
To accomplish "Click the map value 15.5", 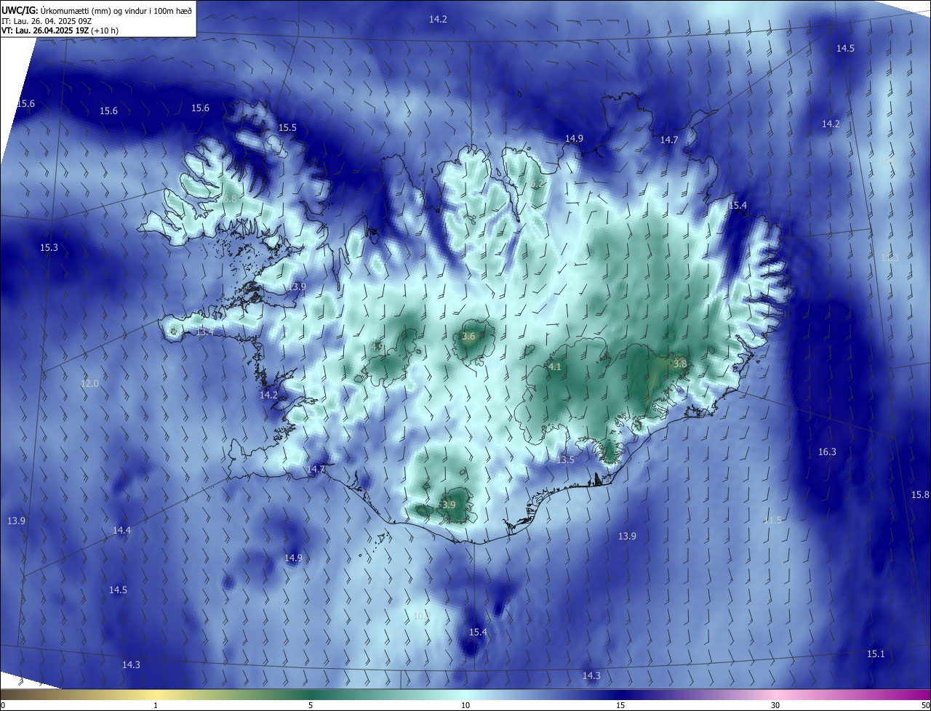I will 287,127.
